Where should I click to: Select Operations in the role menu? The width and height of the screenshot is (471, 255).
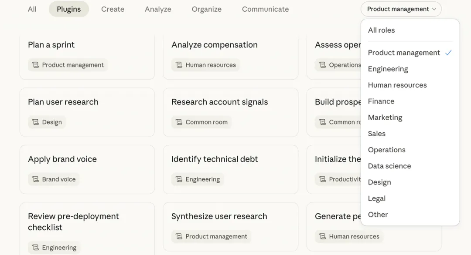[410, 150]
